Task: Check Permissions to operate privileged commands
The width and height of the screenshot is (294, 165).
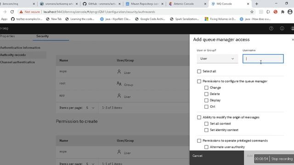Action: 199,141
